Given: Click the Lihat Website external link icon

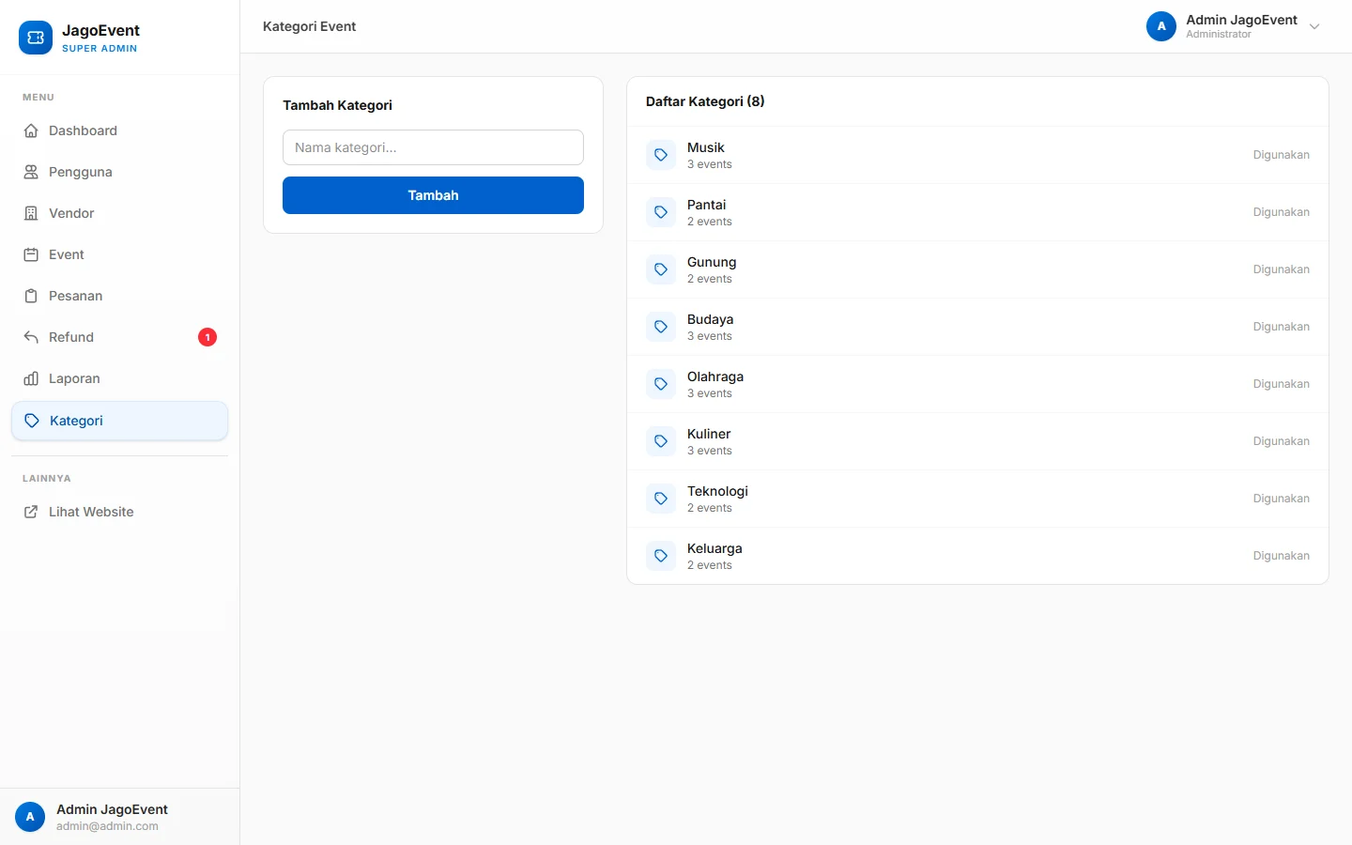Looking at the screenshot, I should [x=31, y=512].
